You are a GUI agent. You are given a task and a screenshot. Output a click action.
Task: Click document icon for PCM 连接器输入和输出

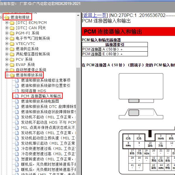coord(17,96)
